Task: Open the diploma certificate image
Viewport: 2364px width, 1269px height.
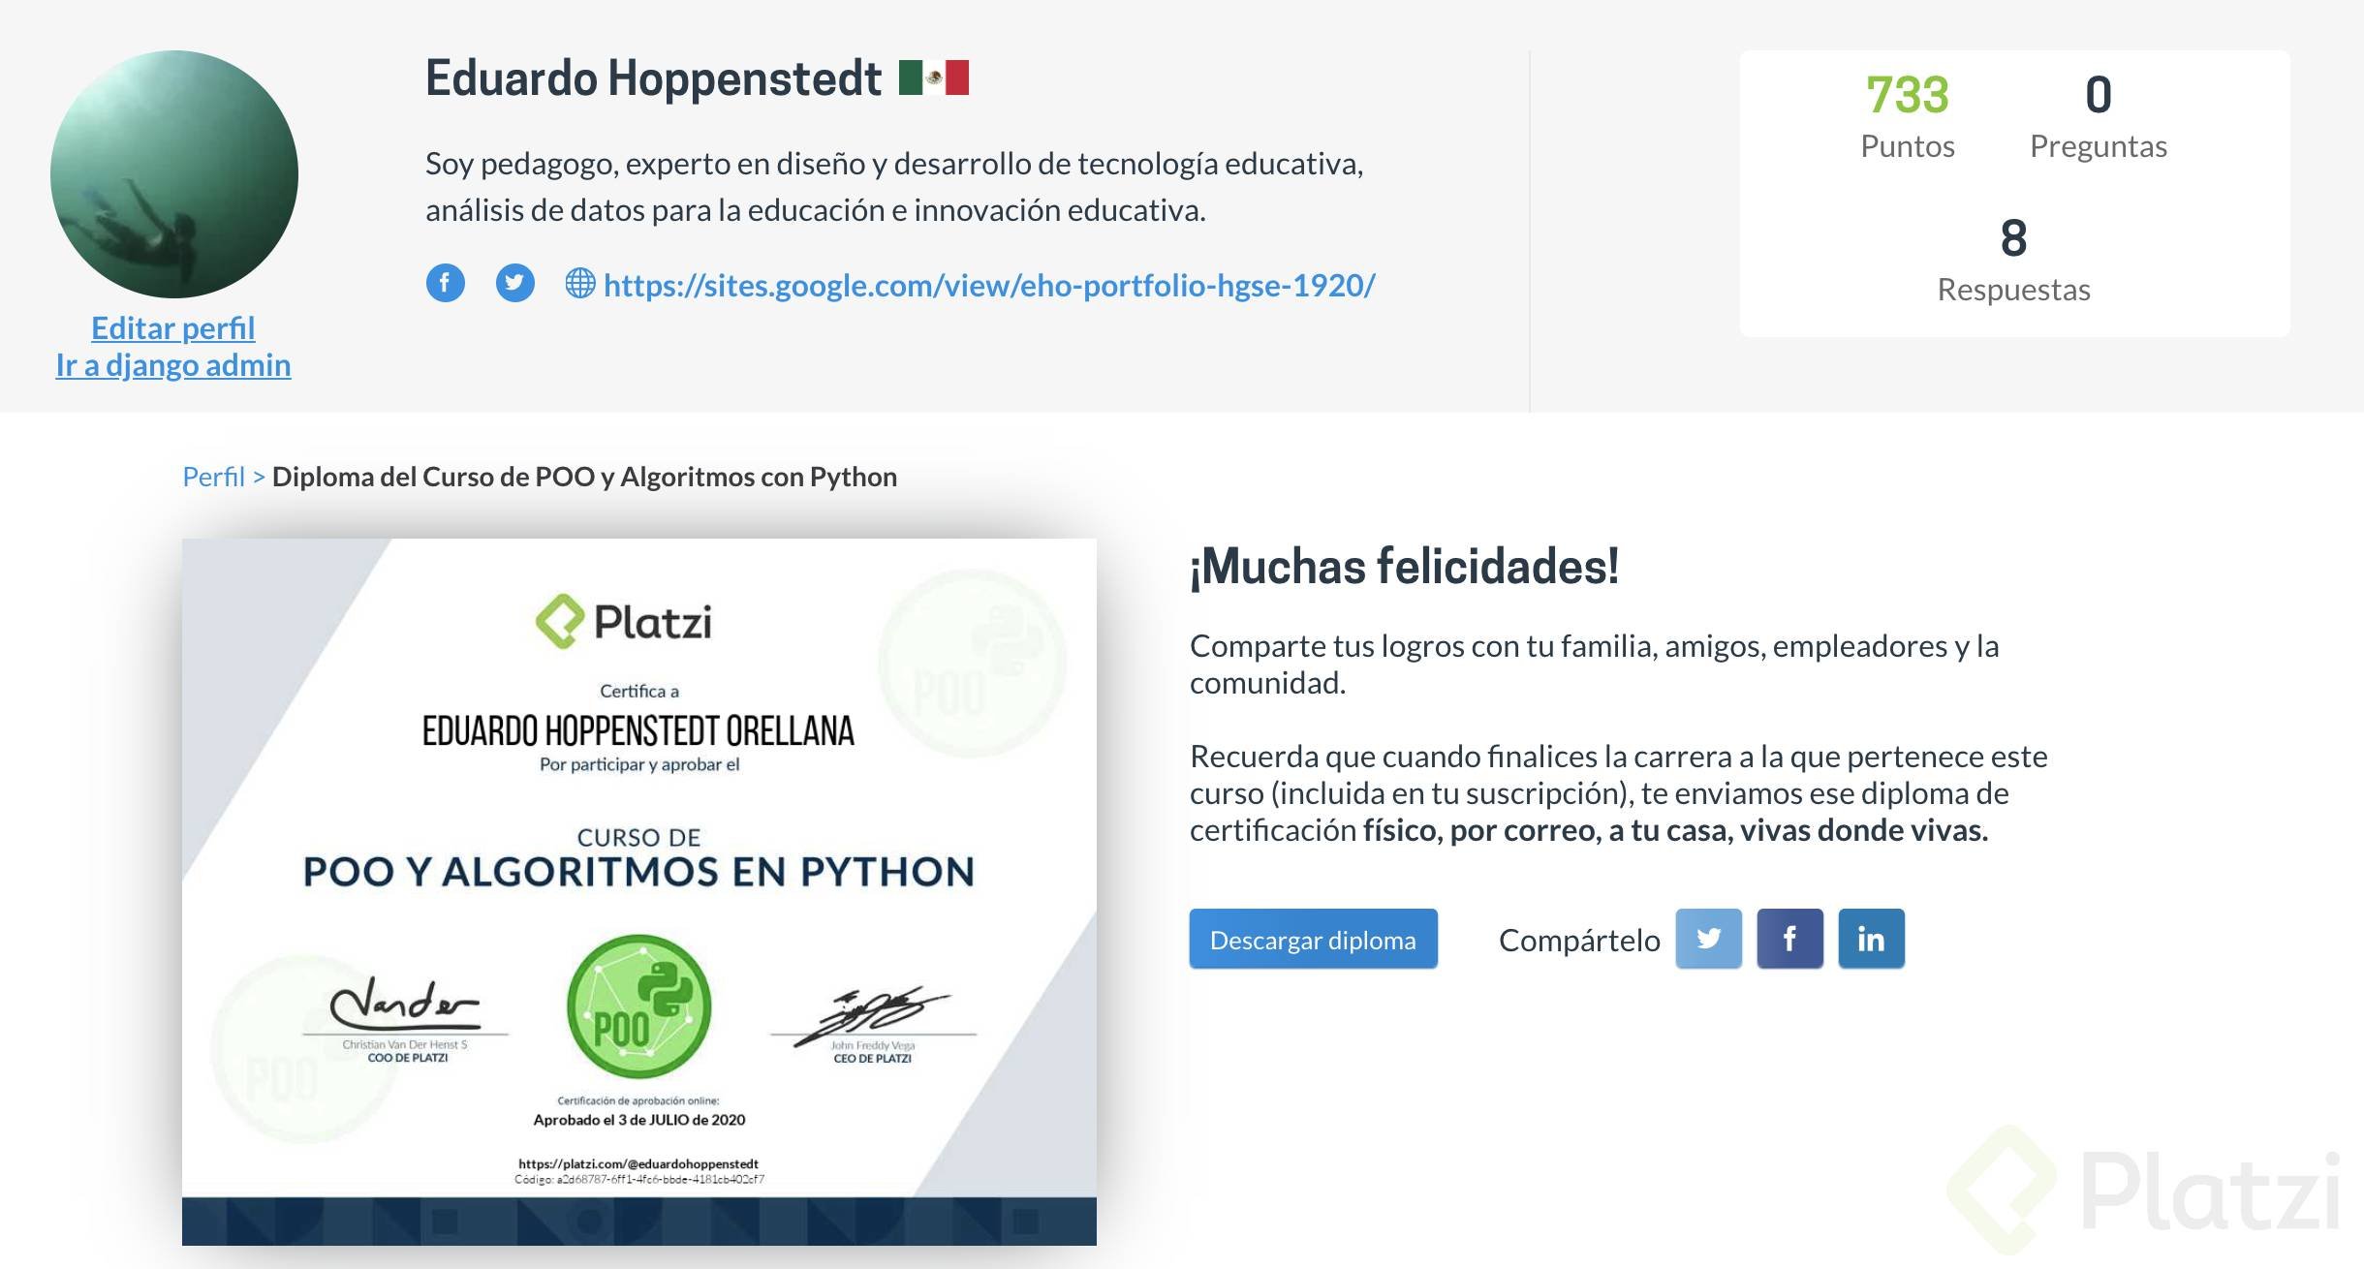Action: click(x=639, y=892)
